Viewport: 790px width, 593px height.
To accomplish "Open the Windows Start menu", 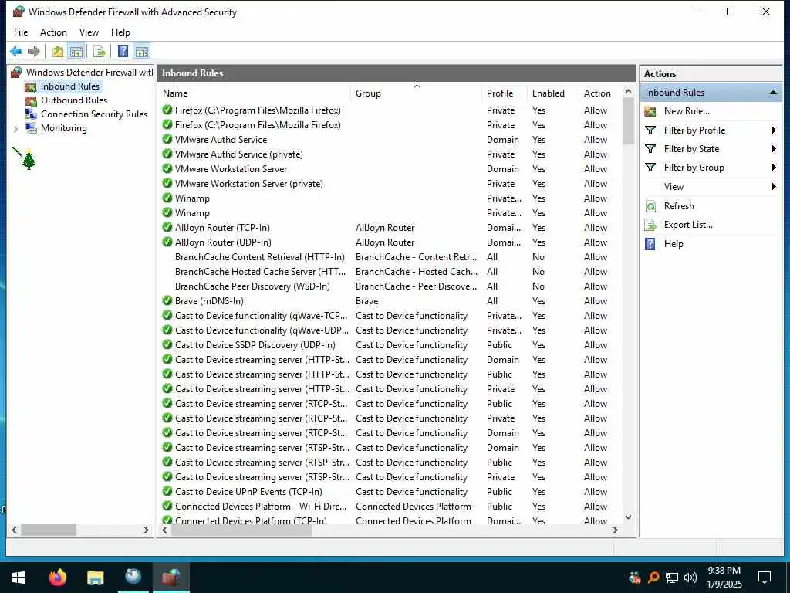I will tap(19, 578).
